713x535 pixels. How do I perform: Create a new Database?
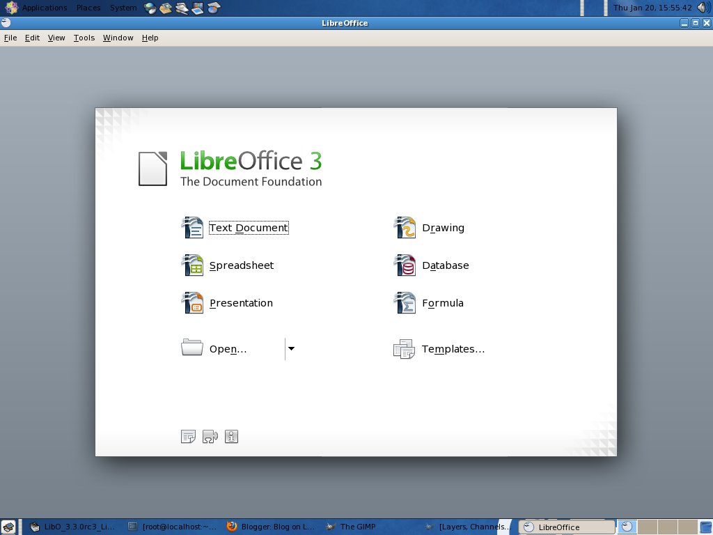click(x=431, y=265)
